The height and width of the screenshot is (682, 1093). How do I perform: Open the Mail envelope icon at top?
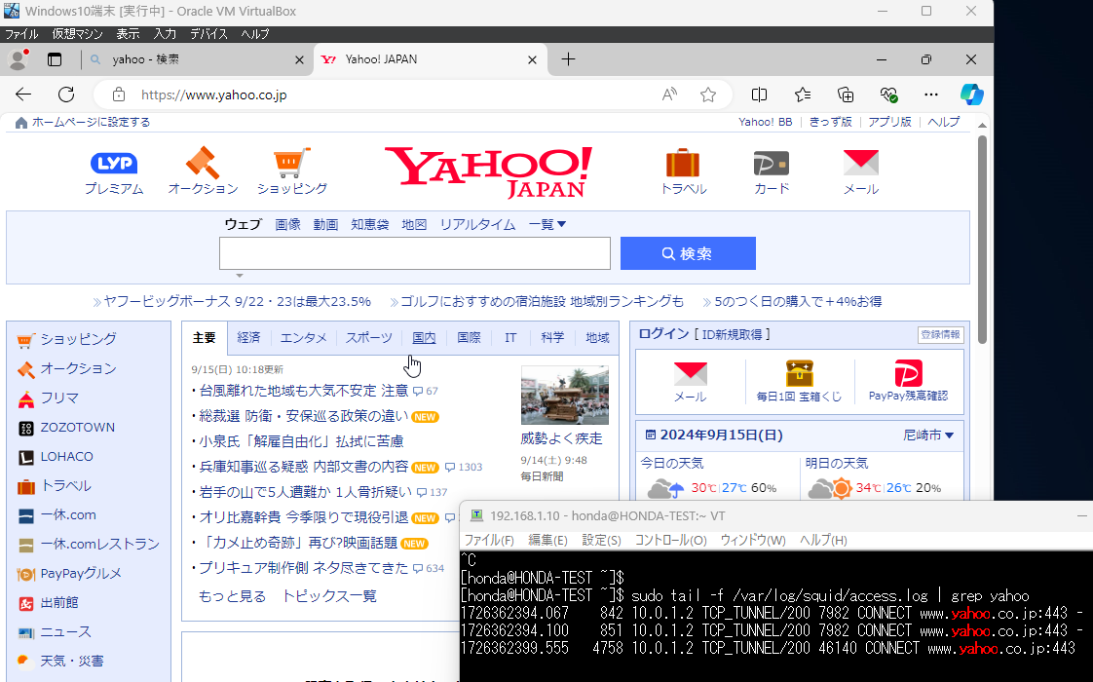[861, 163]
